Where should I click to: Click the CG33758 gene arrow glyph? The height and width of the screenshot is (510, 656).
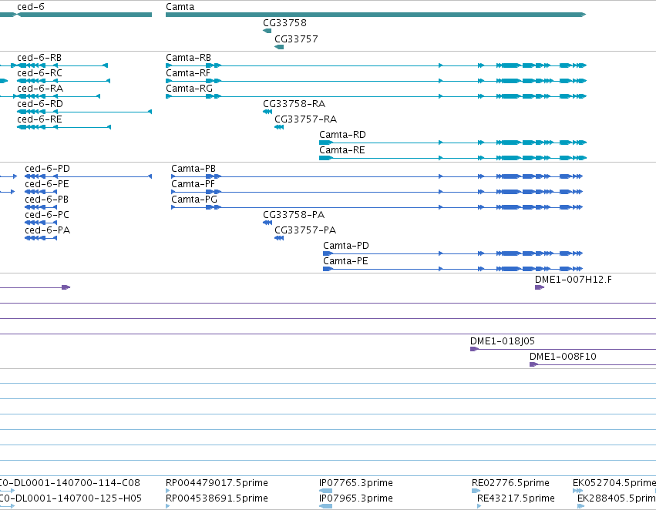coord(267,31)
